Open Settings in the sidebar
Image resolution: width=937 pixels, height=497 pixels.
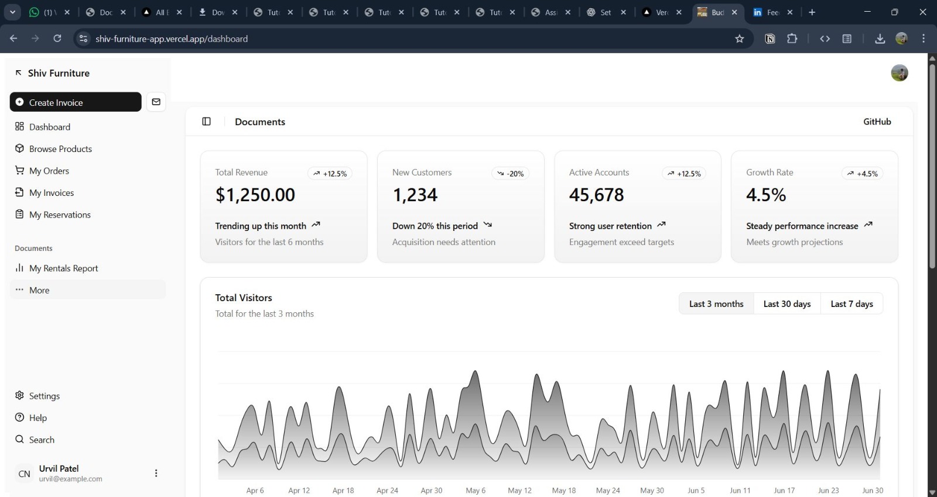click(x=45, y=396)
